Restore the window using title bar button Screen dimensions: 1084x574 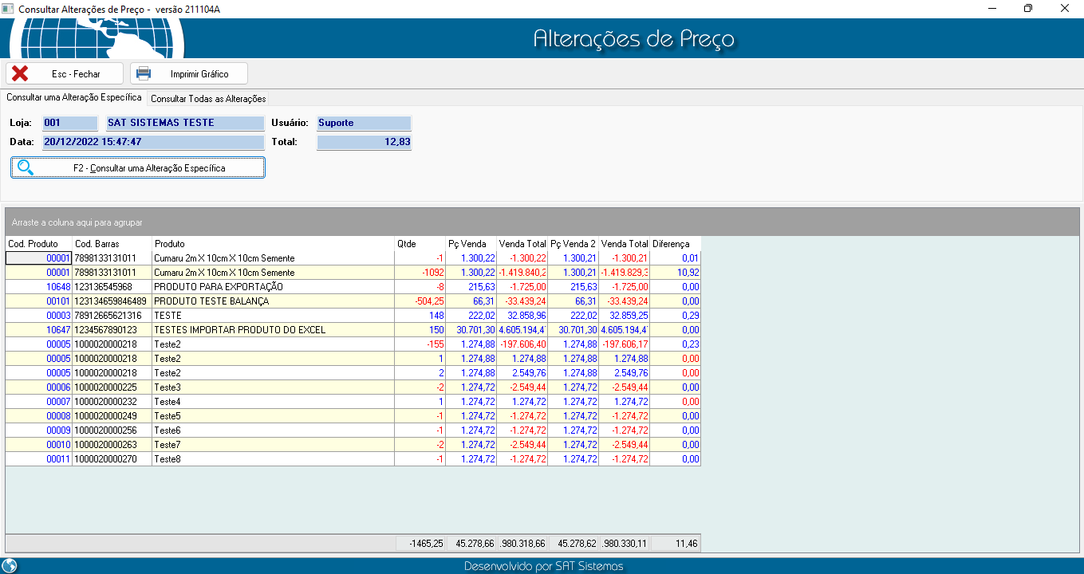(x=1028, y=9)
